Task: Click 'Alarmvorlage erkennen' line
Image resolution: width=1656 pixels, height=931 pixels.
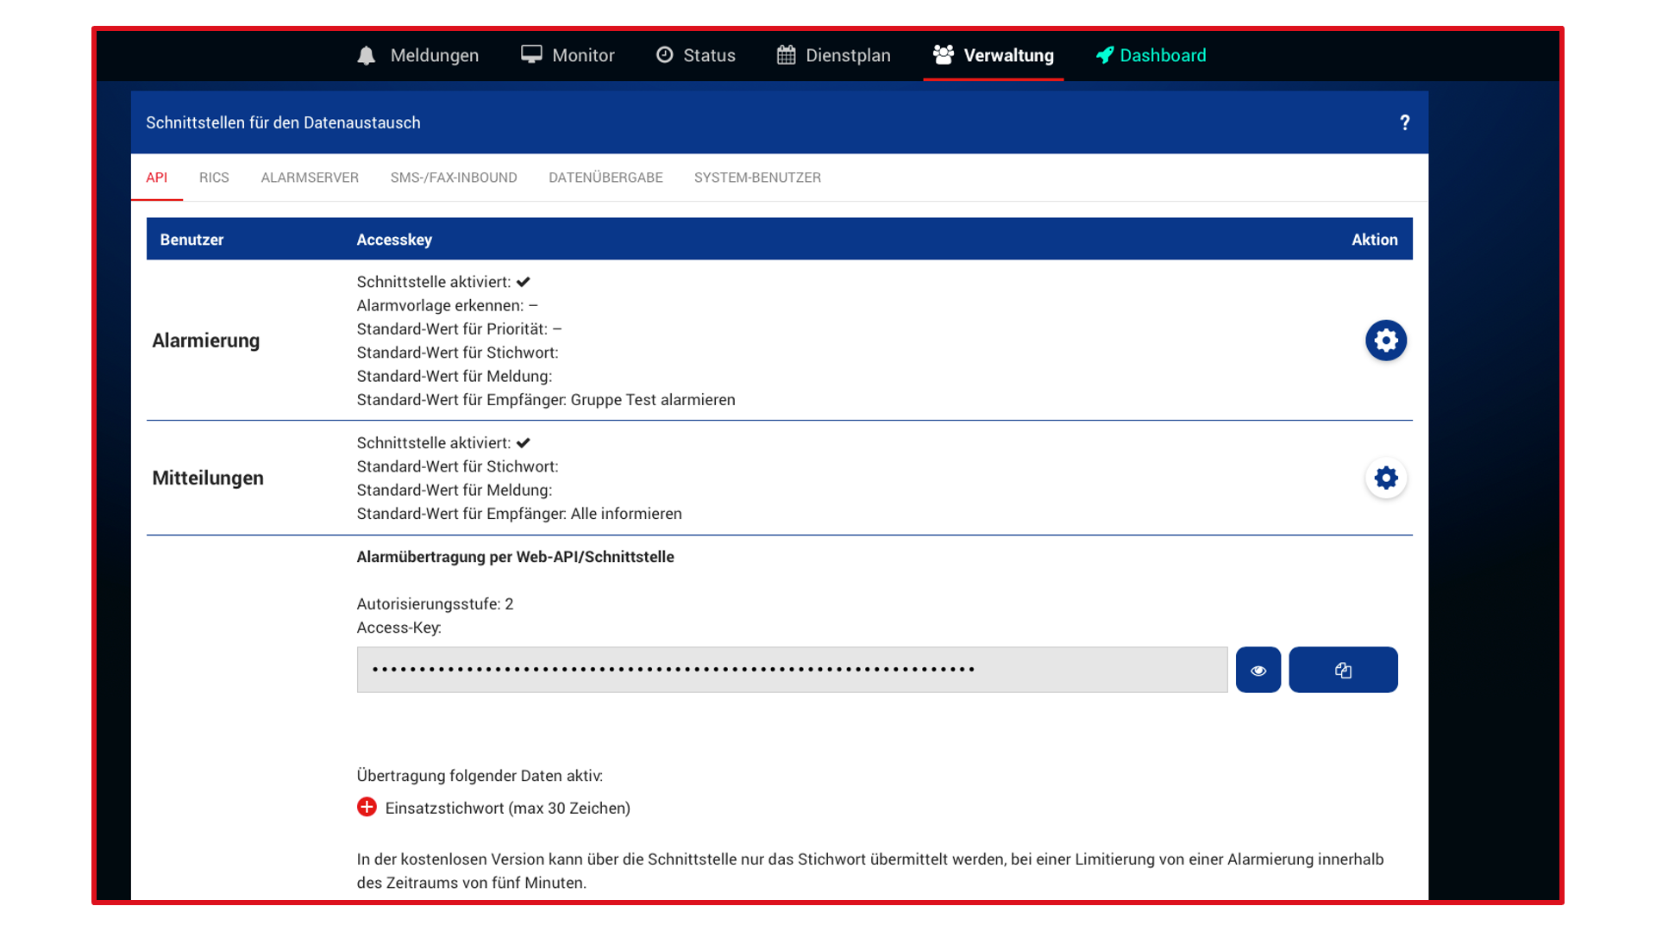Action: tap(447, 305)
